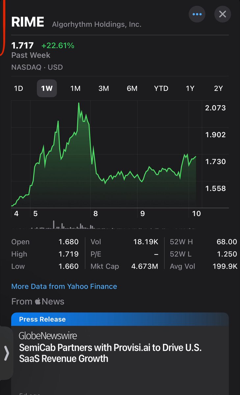The width and height of the screenshot is (240, 395).
Task: Tap the 1.717 current price
Action: coord(22,45)
